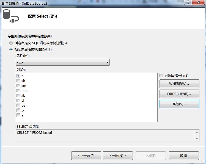Check the xb column checkbox

pos(18,96)
